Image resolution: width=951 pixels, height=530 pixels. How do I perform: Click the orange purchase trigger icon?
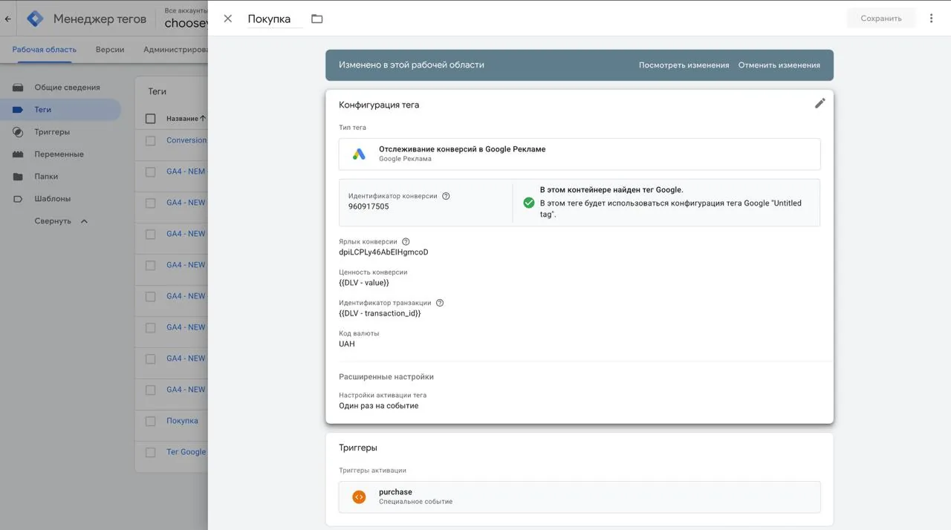click(x=359, y=497)
